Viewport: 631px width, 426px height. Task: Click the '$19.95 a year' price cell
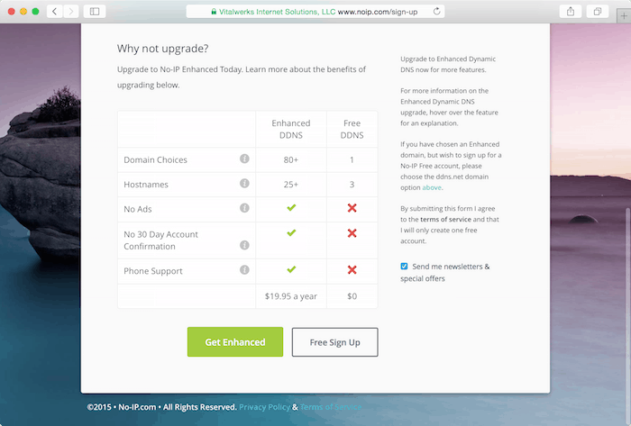[x=291, y=296]
